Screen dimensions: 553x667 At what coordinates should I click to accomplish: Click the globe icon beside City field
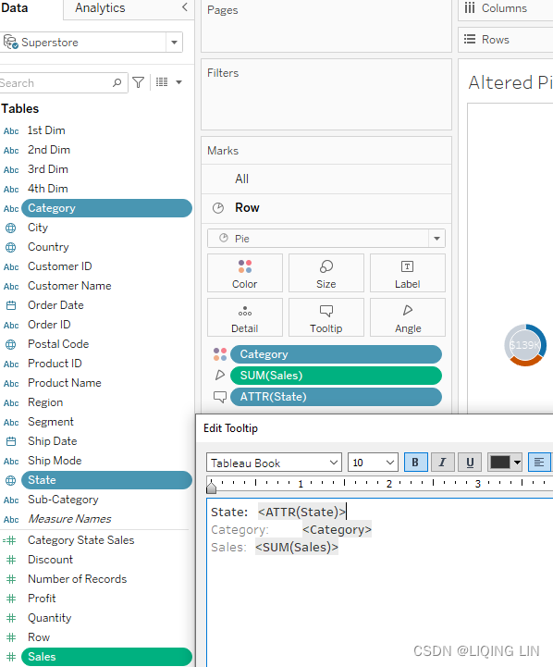pyautogui.click(x=10, y=228)
